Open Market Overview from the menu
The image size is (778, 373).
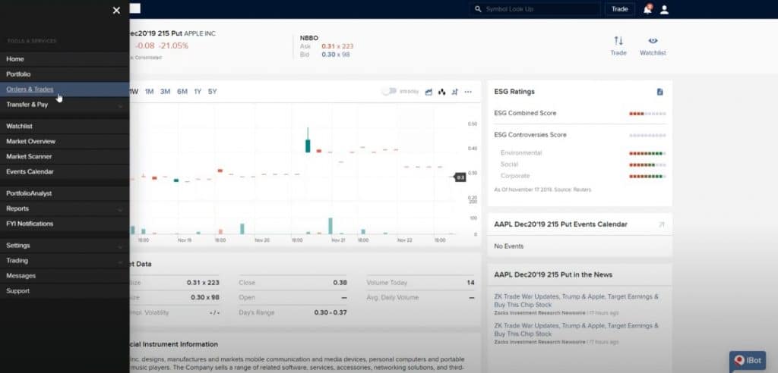65,141
